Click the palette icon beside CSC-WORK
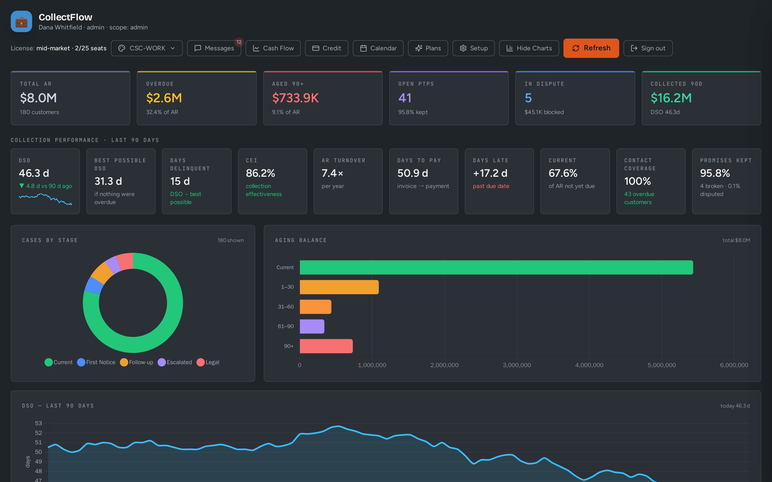772x482 pixels. [121, 48]
